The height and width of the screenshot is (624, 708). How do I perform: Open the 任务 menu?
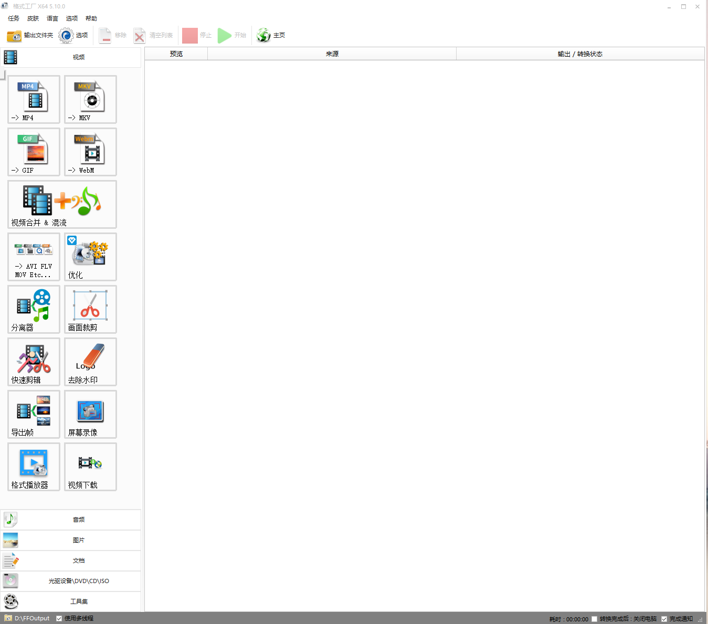14,18
